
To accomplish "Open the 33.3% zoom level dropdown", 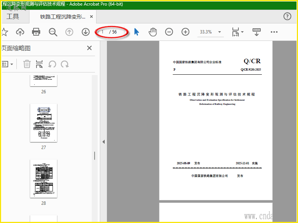I will pyautogui.click(x=219, y=32).
